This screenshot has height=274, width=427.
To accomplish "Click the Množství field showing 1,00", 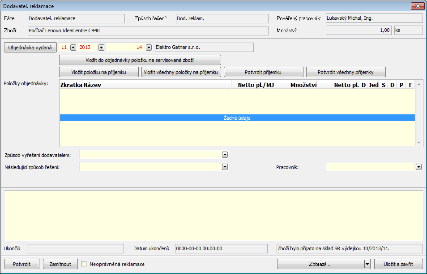I will (359, 30).
